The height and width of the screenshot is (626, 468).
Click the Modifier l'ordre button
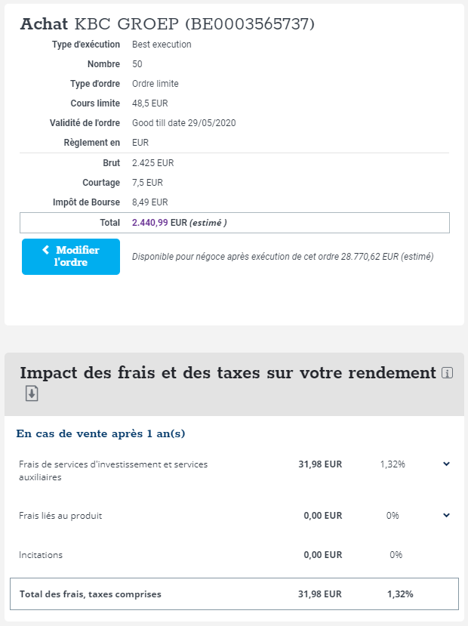pos(71,257)
